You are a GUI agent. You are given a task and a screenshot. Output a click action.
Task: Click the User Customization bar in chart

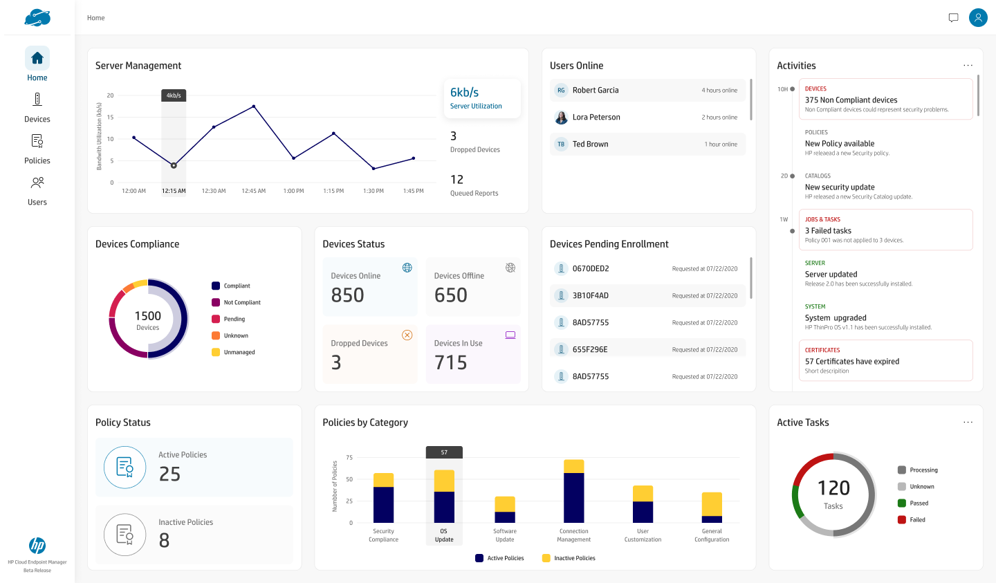click(x=643, y=504)
